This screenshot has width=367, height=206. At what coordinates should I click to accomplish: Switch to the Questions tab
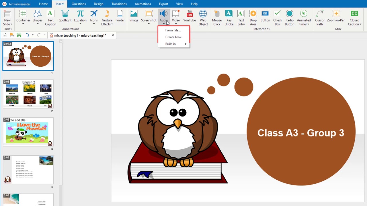click(79, 4)
